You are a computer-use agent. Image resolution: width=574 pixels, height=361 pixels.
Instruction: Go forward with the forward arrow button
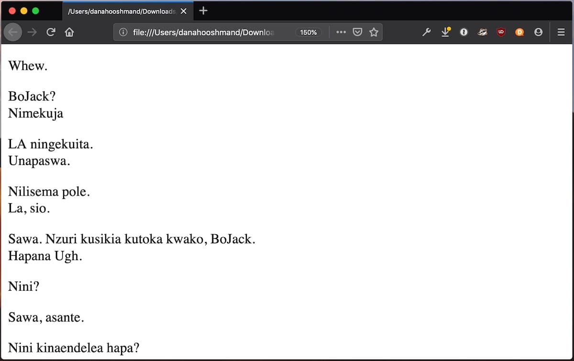tap(32, 32)
